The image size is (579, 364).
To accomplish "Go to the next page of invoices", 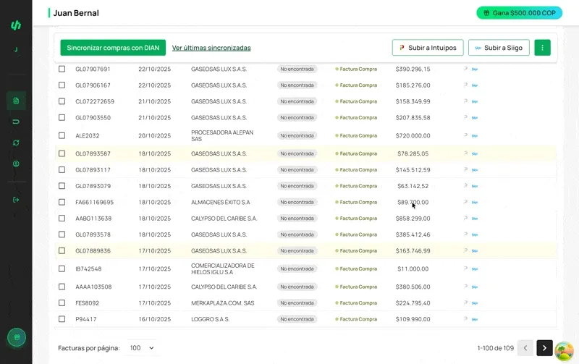I will [x=544, y=348].
